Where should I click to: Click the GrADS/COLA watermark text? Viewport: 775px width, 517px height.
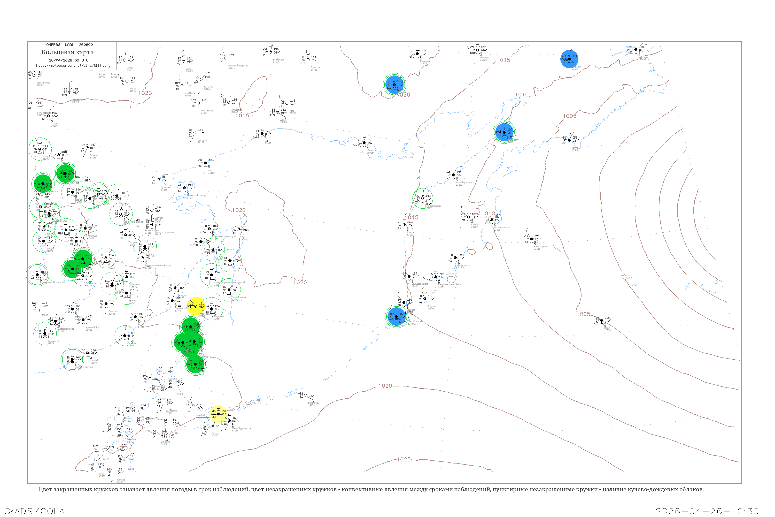(x=34, y=511)
